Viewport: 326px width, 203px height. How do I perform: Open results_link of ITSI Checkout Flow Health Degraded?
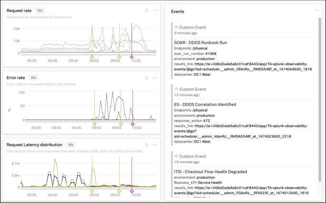(241, 190)
